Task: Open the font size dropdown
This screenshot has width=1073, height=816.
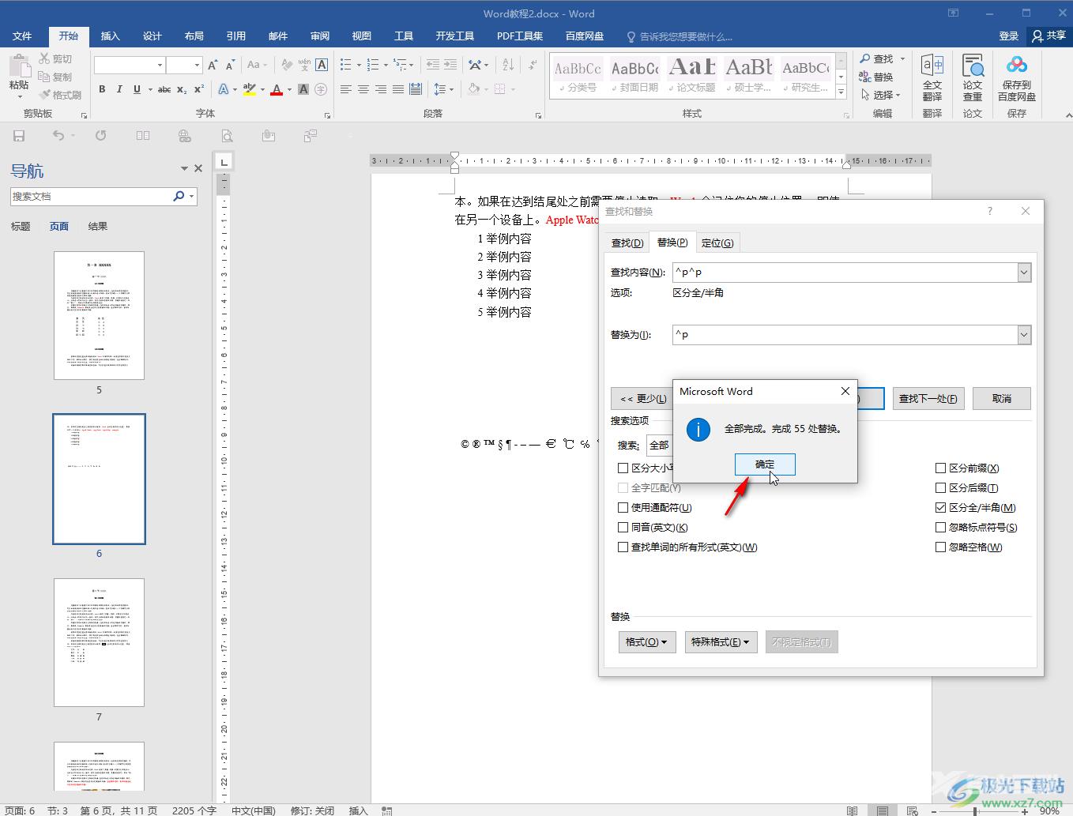Action: click(x=198, y=65)
